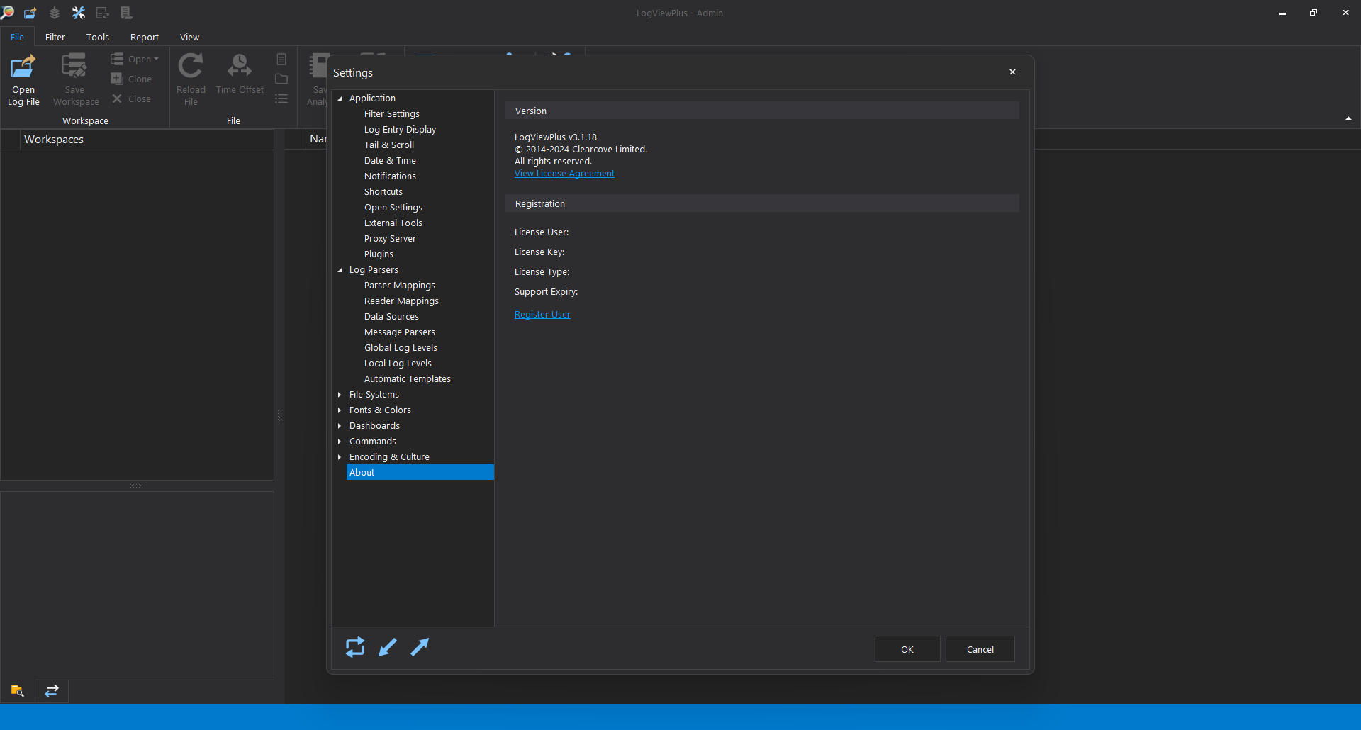
Task: Select Date & Time settings
Action: click(390, 161)
